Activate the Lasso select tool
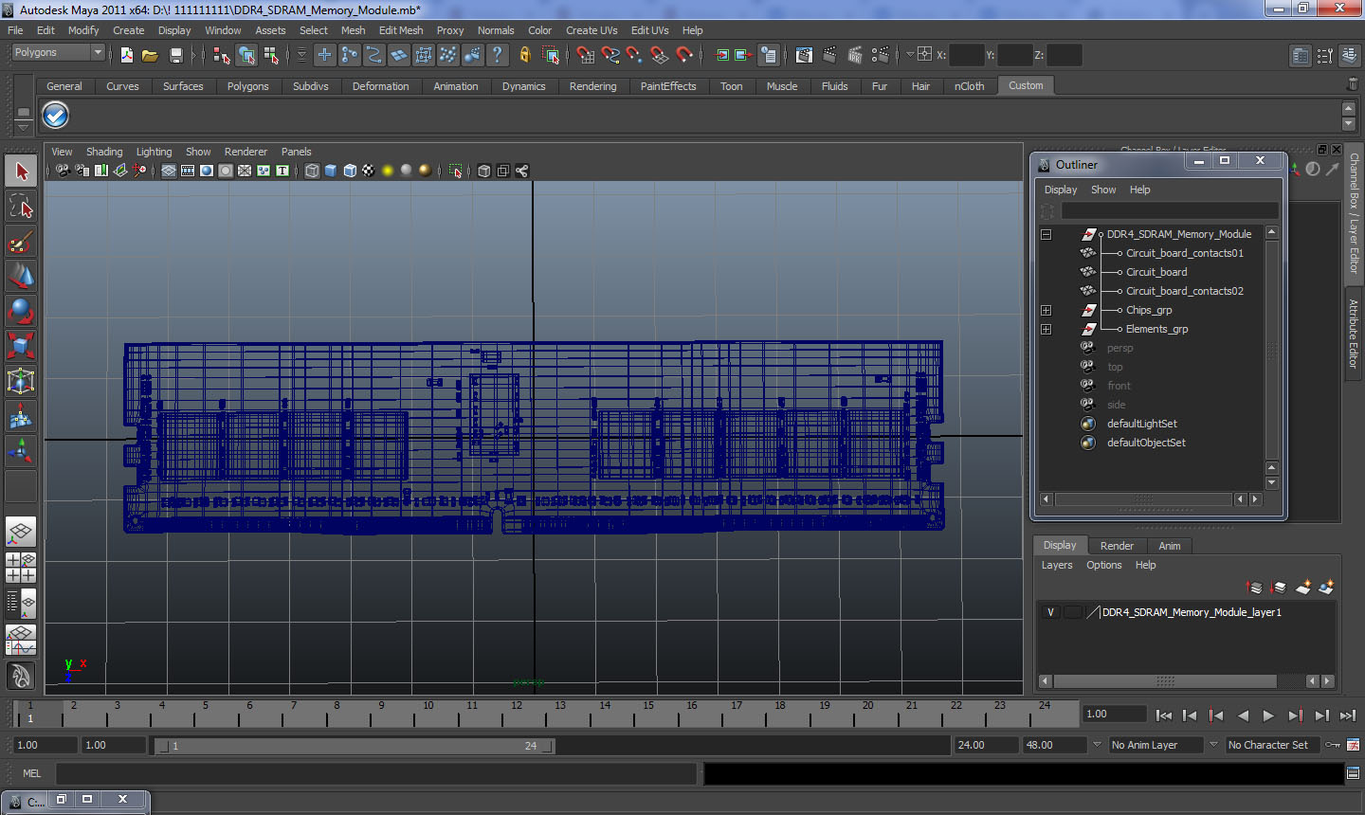 (x=21, y=207)
